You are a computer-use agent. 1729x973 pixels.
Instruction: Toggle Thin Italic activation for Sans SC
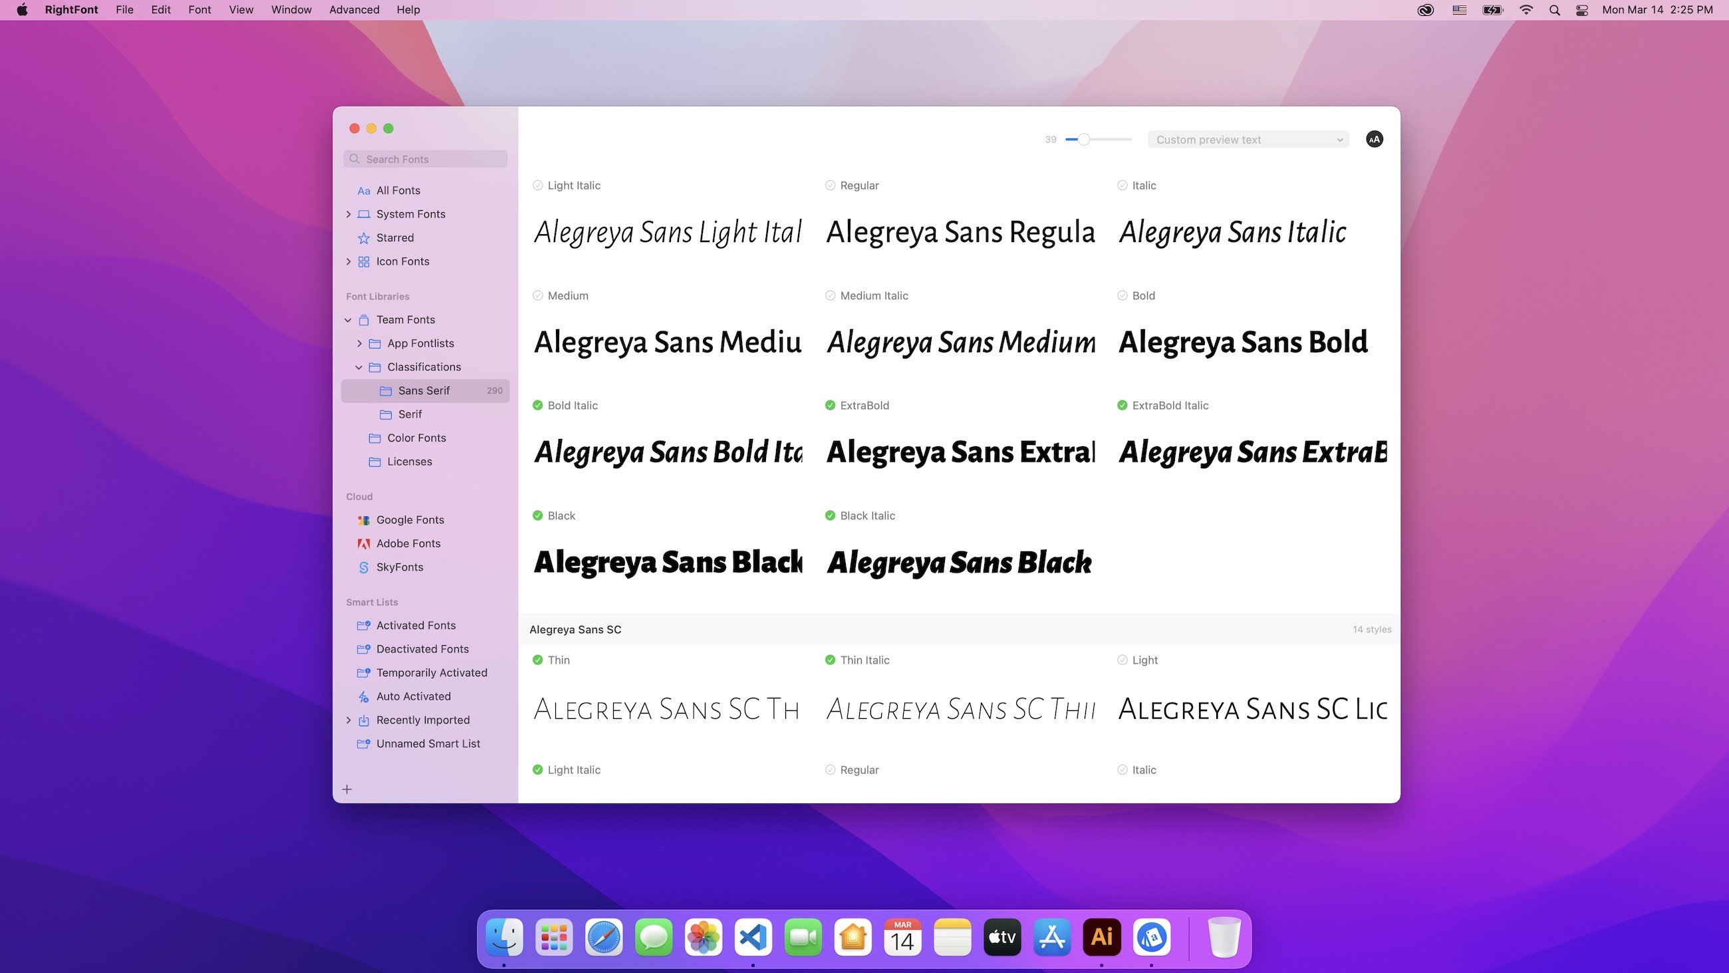click(x=829, y=659)
